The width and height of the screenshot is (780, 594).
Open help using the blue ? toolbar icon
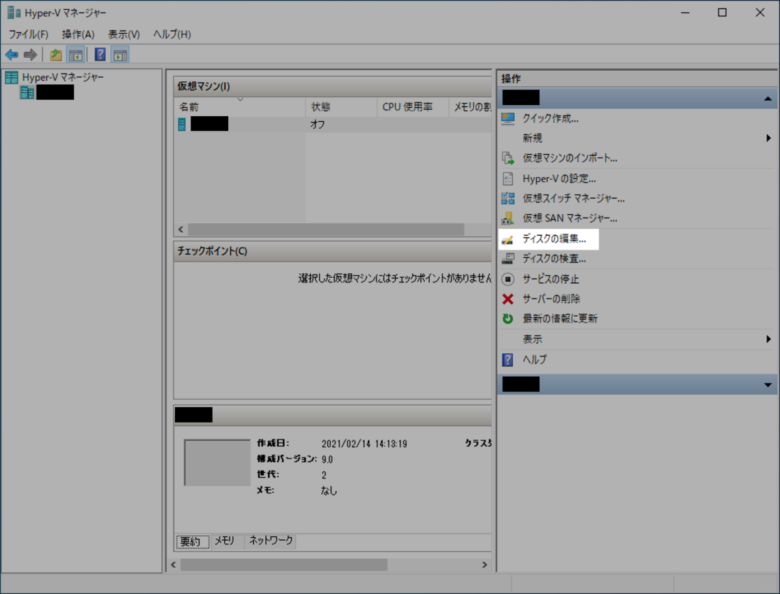(x=99, y=54)
